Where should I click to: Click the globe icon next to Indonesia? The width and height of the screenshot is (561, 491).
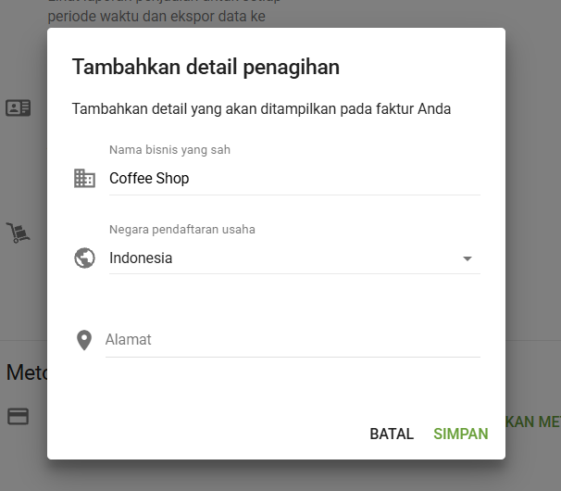point(84,258)
